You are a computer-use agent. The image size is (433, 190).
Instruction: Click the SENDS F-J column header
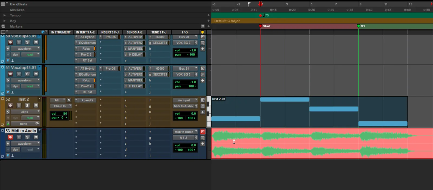coord(159,32)
